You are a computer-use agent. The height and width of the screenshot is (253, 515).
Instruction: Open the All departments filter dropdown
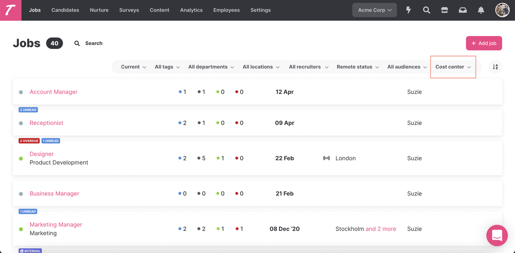click(x=211, y=67)
